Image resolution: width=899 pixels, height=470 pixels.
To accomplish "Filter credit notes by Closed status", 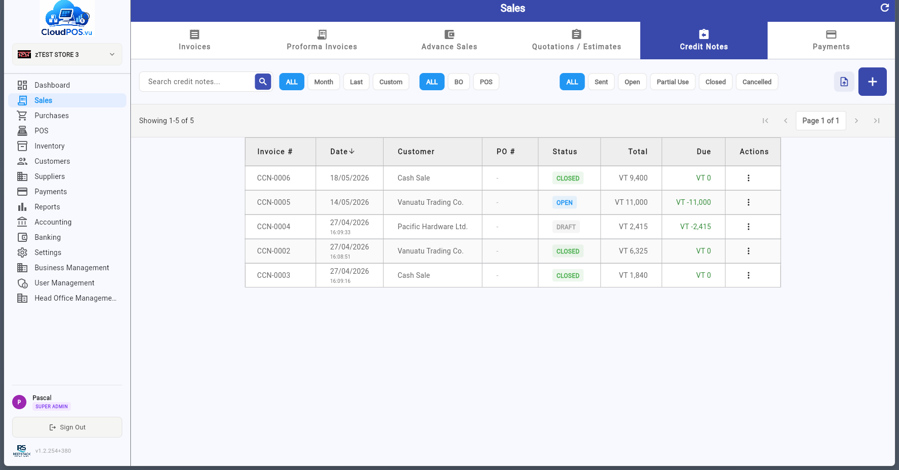I will [715, 82].
